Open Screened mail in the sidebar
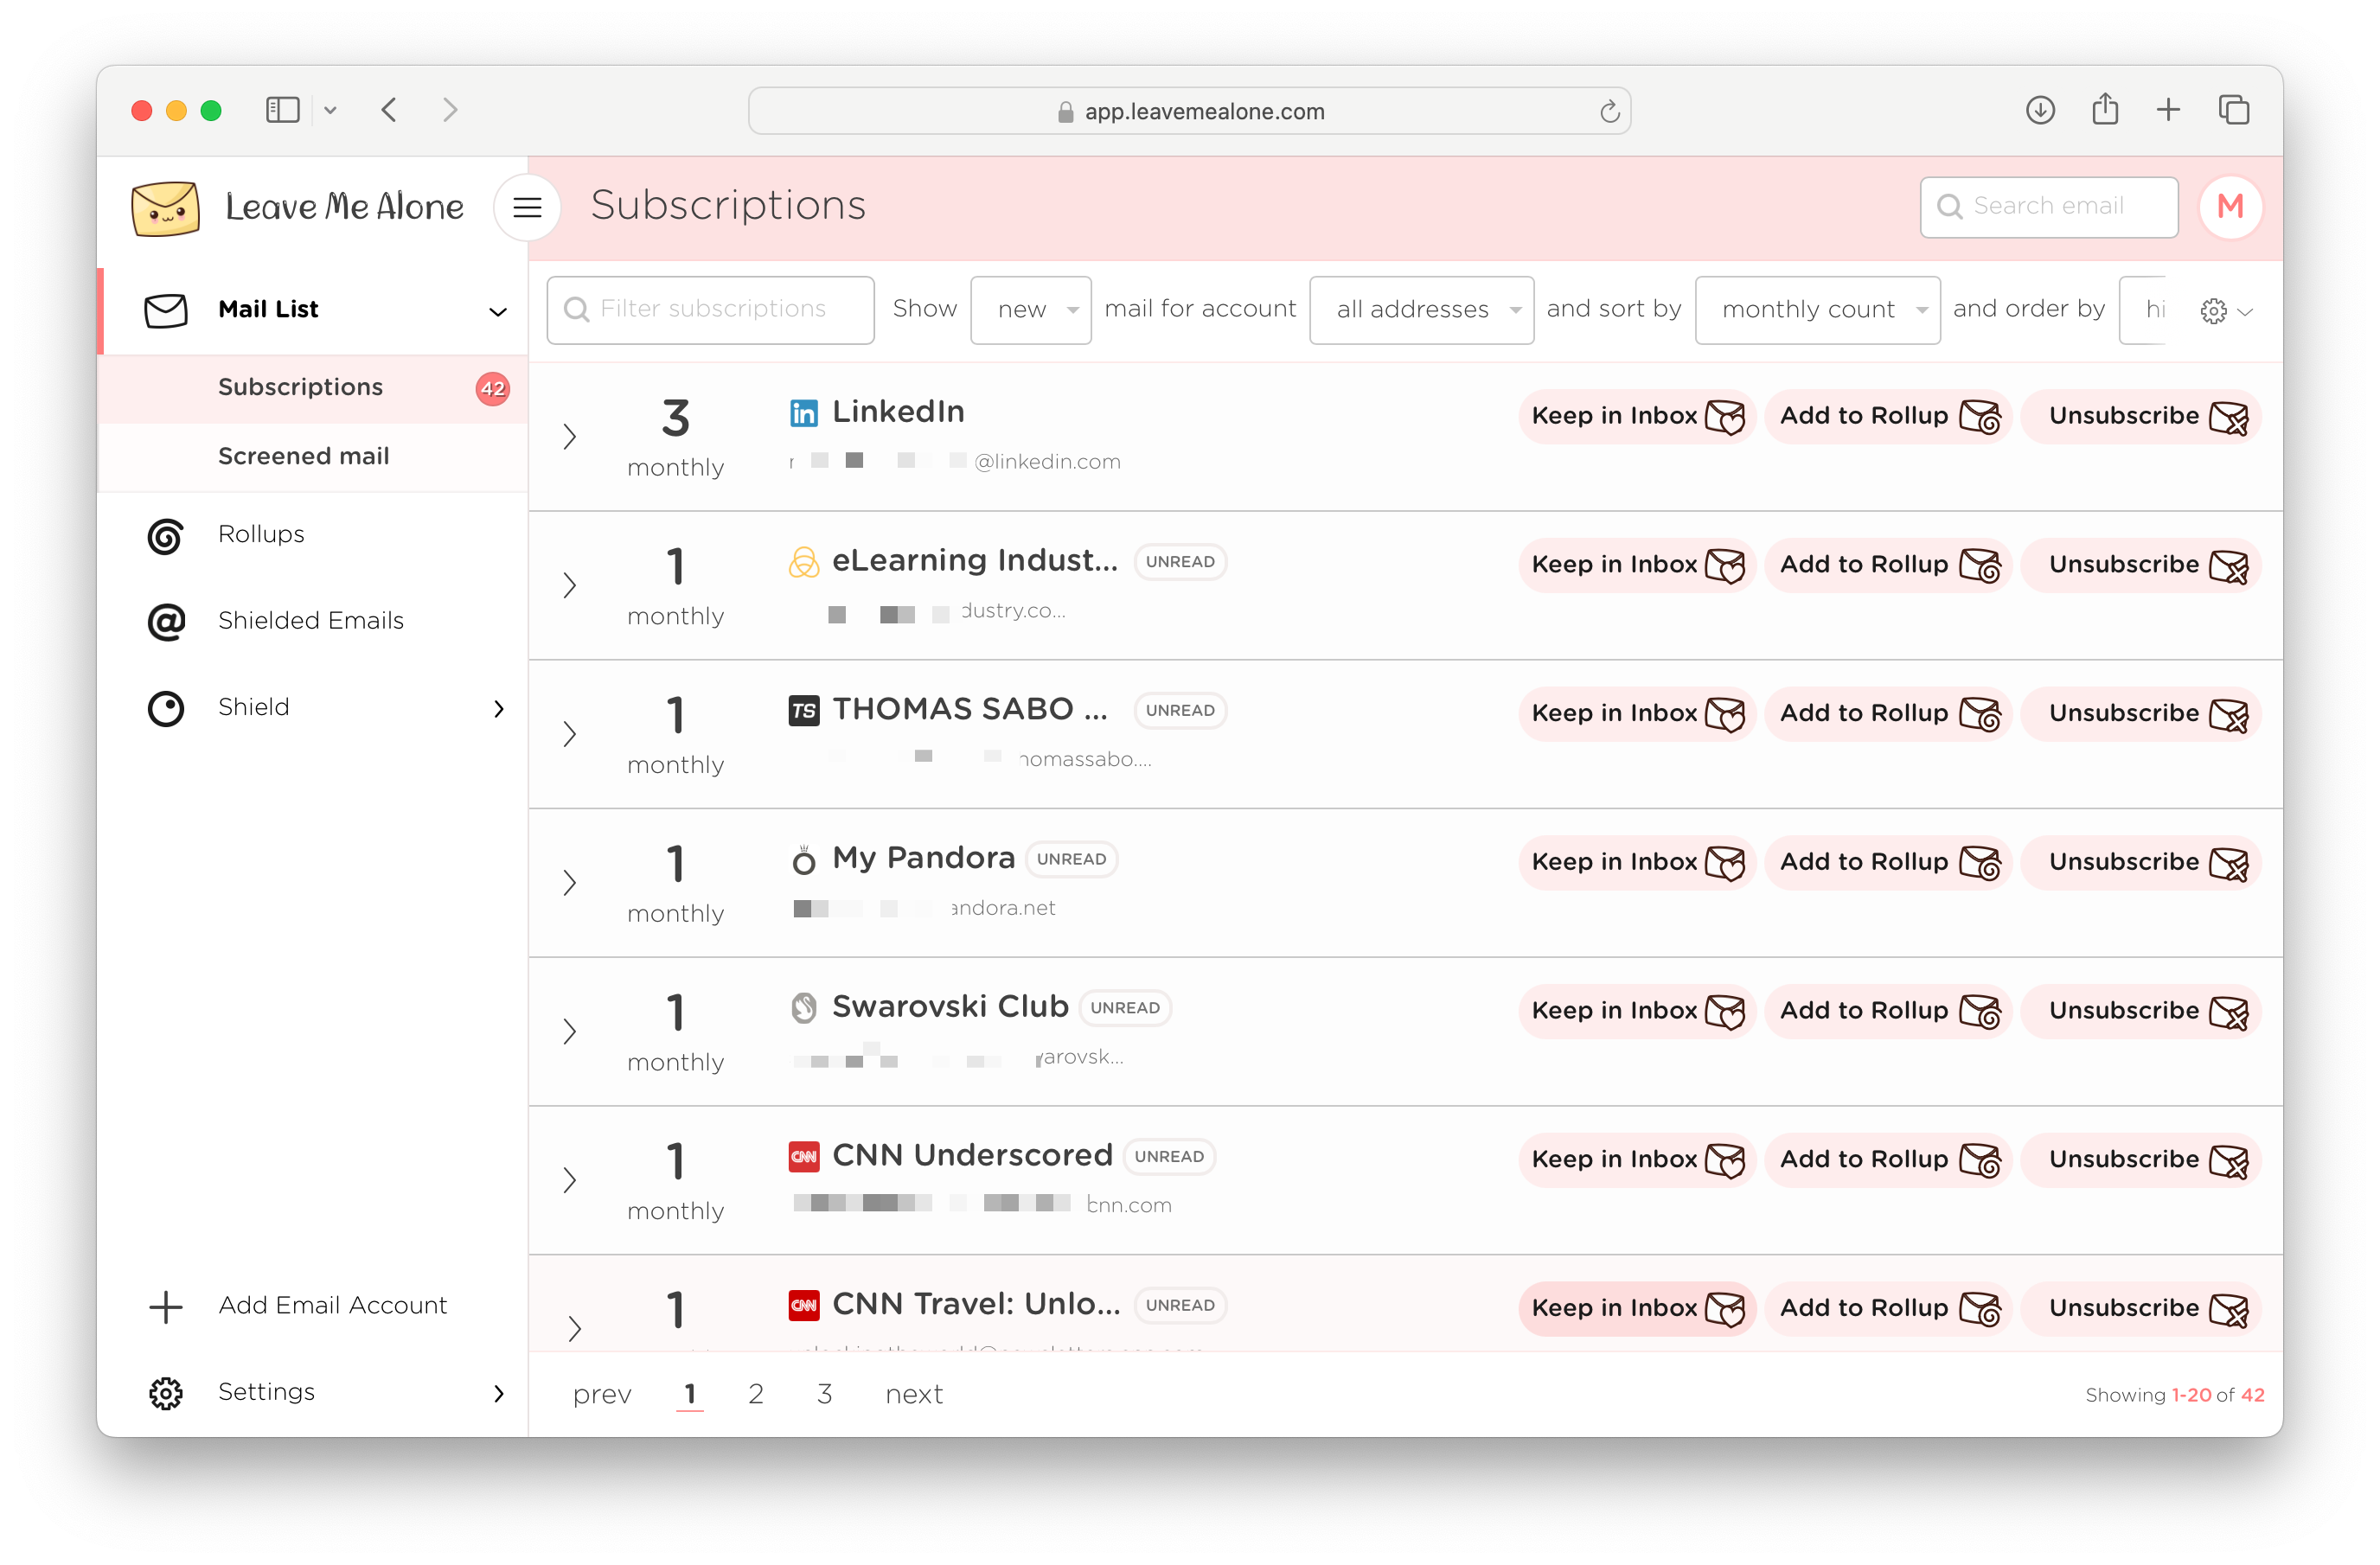Screen dimensions: 2380x1565 pyautogui.click(x=314, y=457)
